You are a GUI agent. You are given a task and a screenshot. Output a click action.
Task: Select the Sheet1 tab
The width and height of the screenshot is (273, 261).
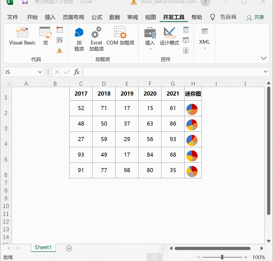tap(43, 247)
